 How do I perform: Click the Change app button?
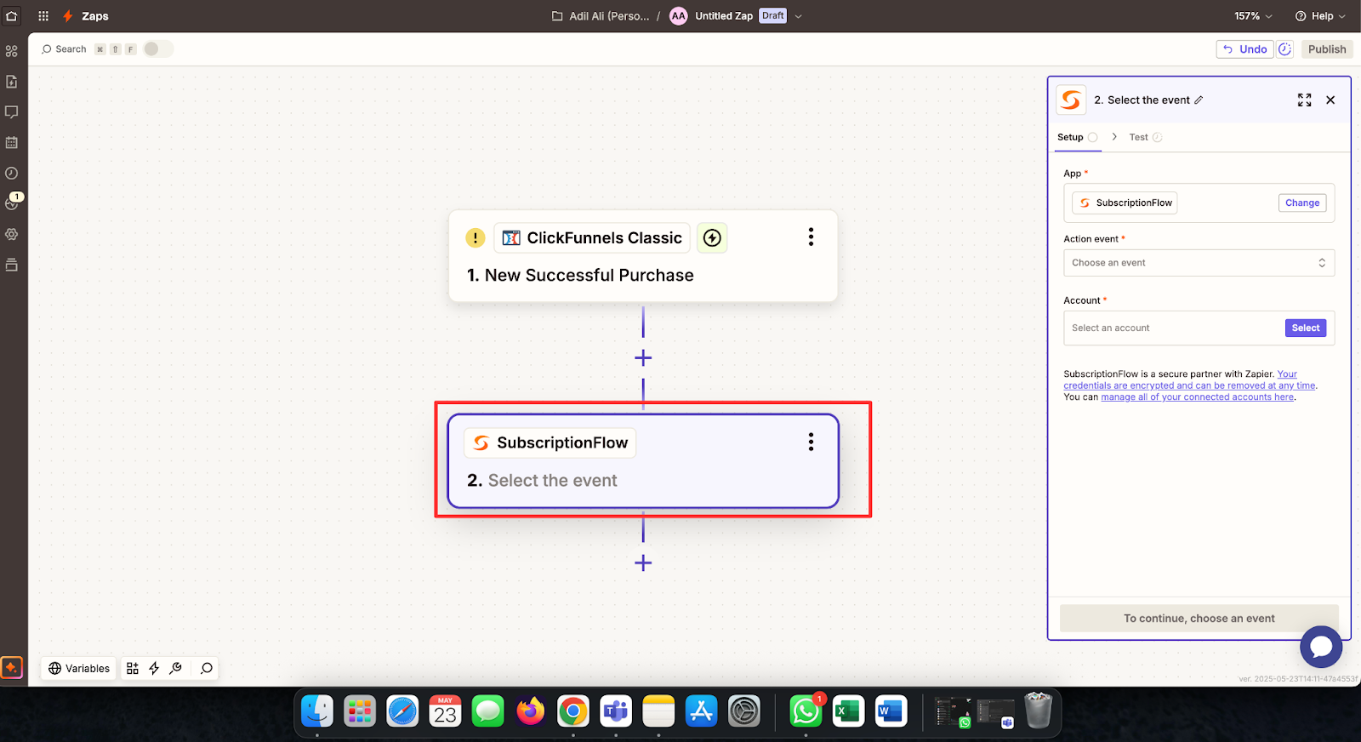(1302, 203)
